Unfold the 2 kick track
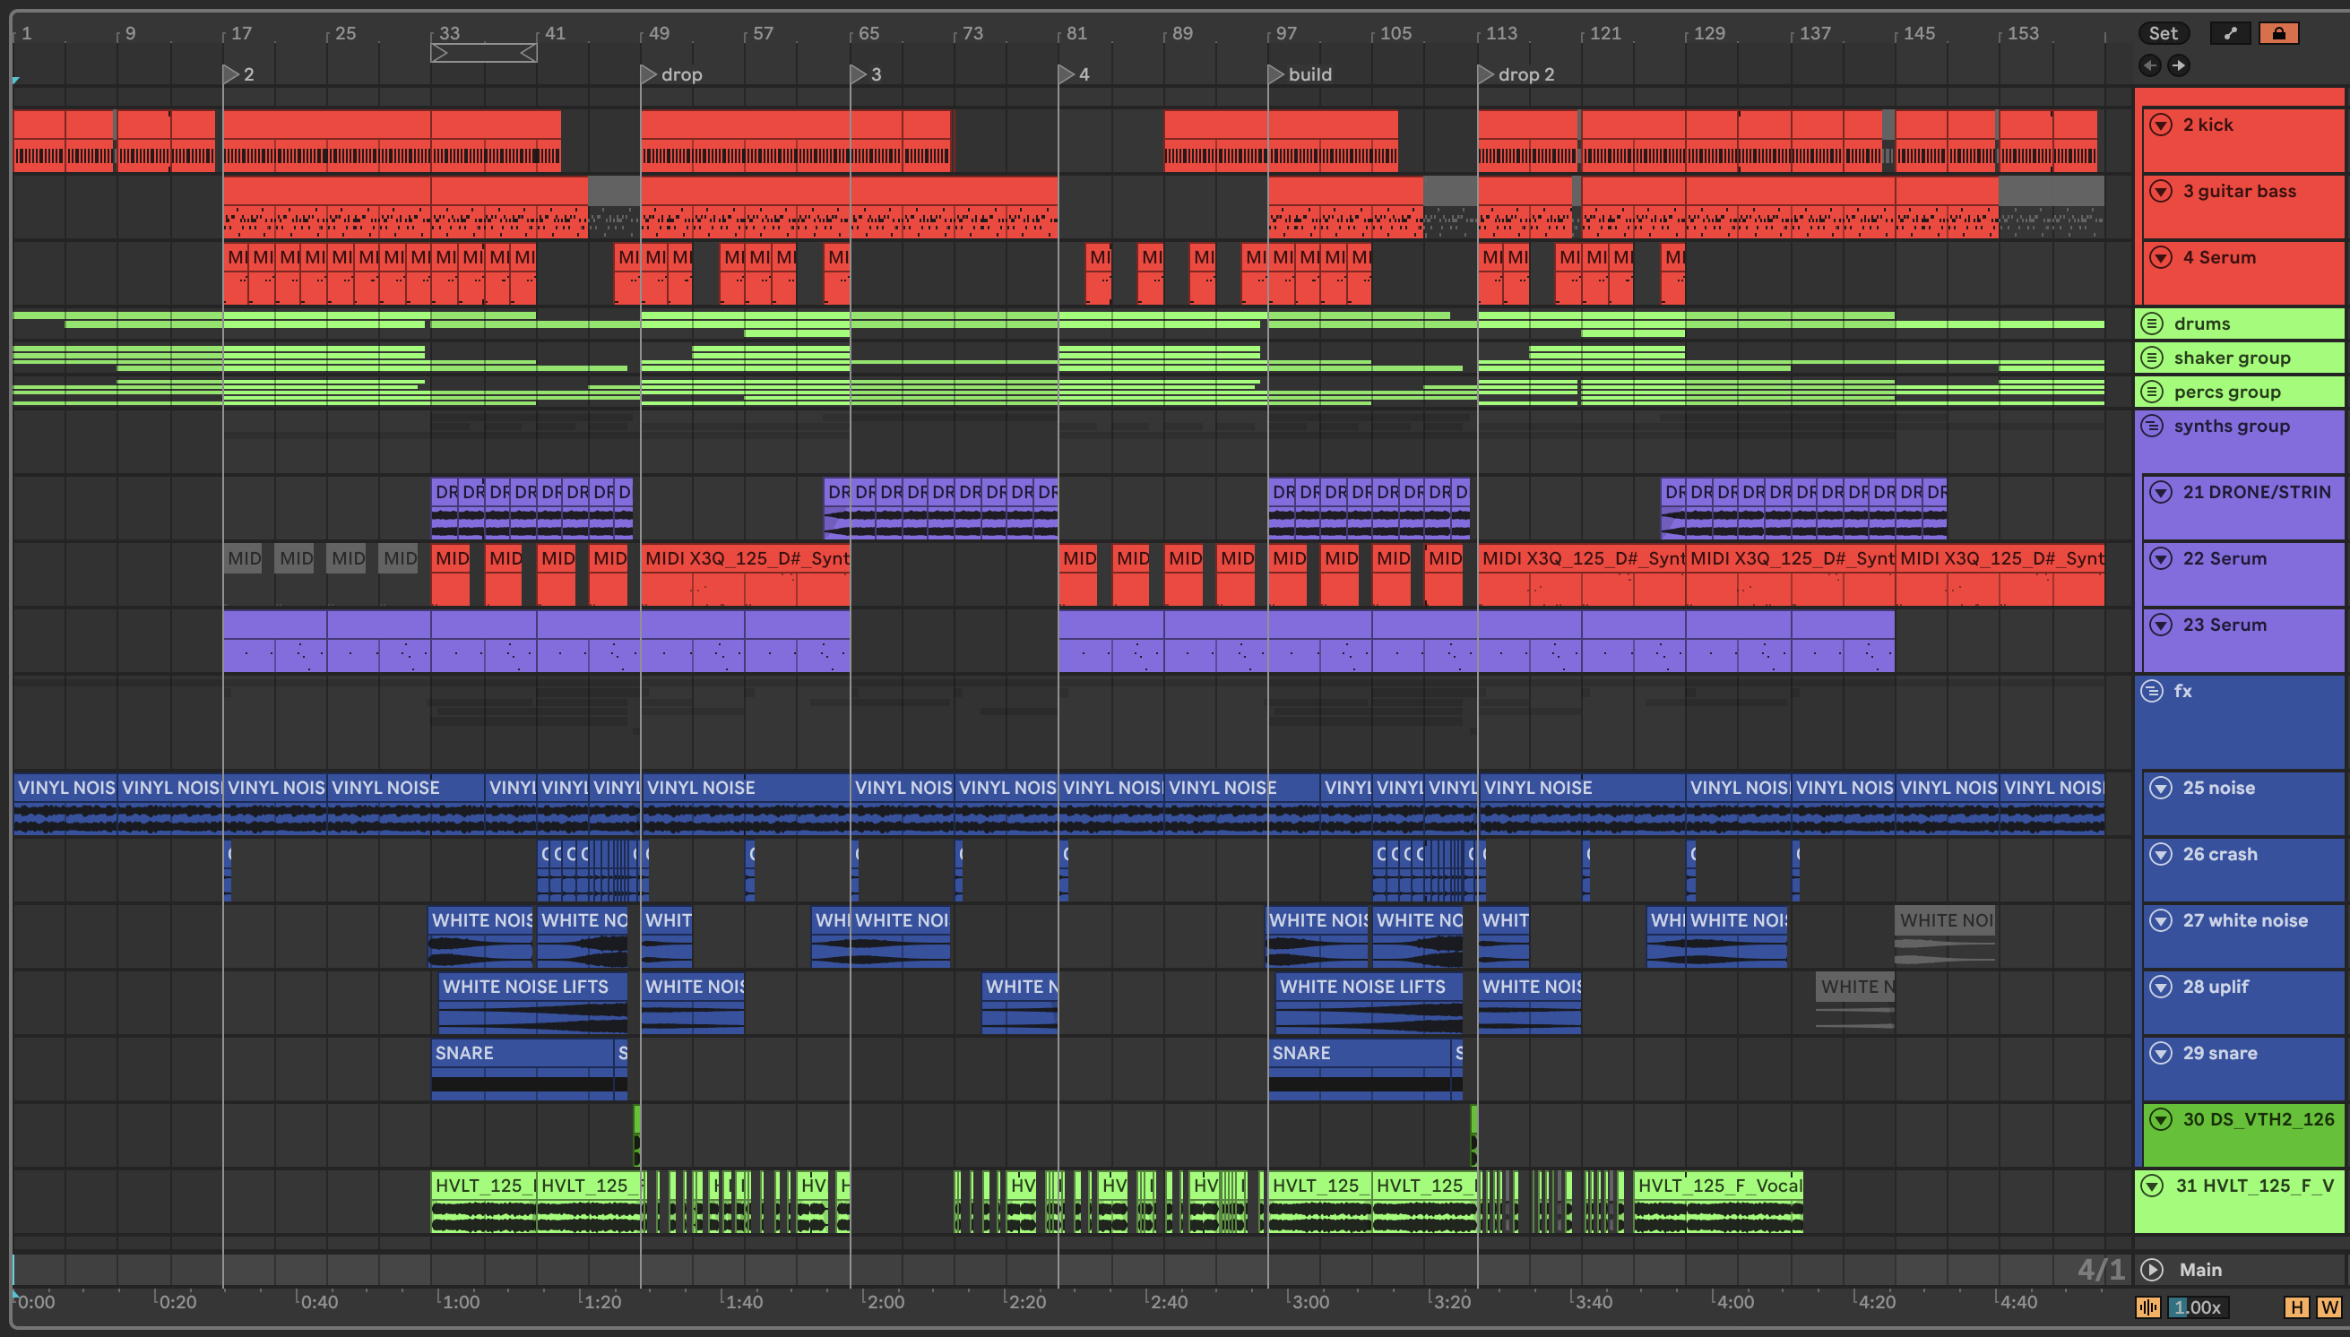 coord(2161,125)
